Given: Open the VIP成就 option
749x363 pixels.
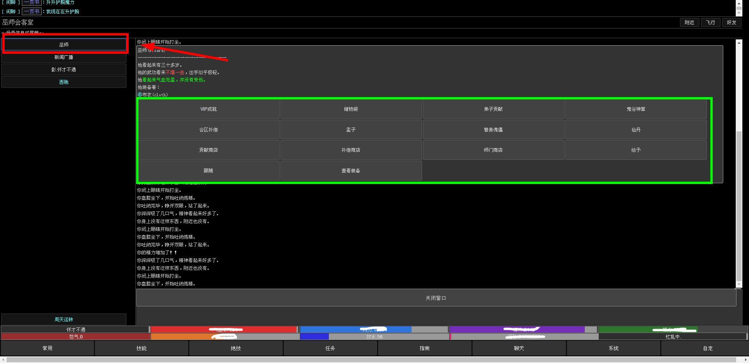Looking at the screenshot, I should (x=209, y=109).
